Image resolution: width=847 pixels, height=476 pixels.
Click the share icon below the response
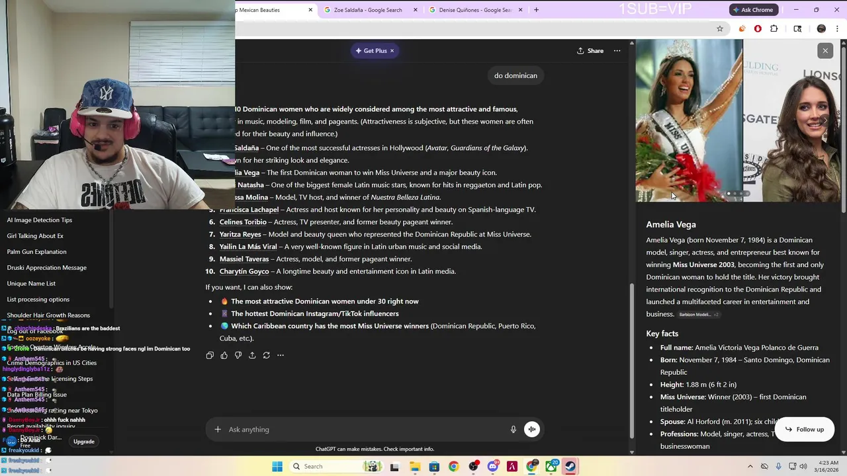pos(252,356)
